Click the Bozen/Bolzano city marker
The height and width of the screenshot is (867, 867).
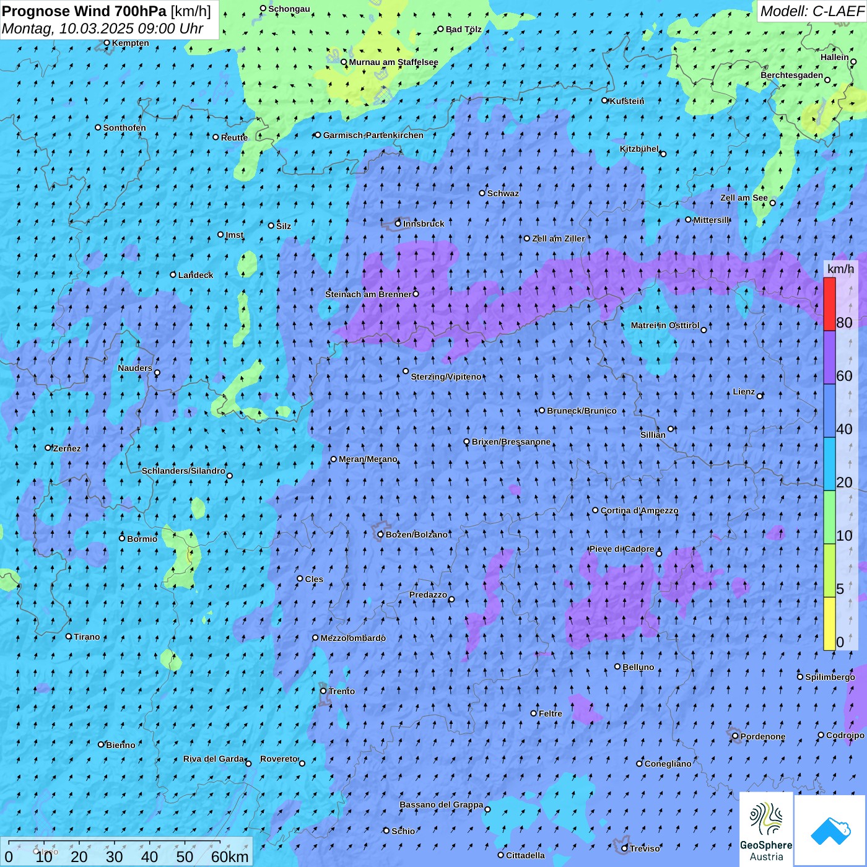(x=381, y=534)
